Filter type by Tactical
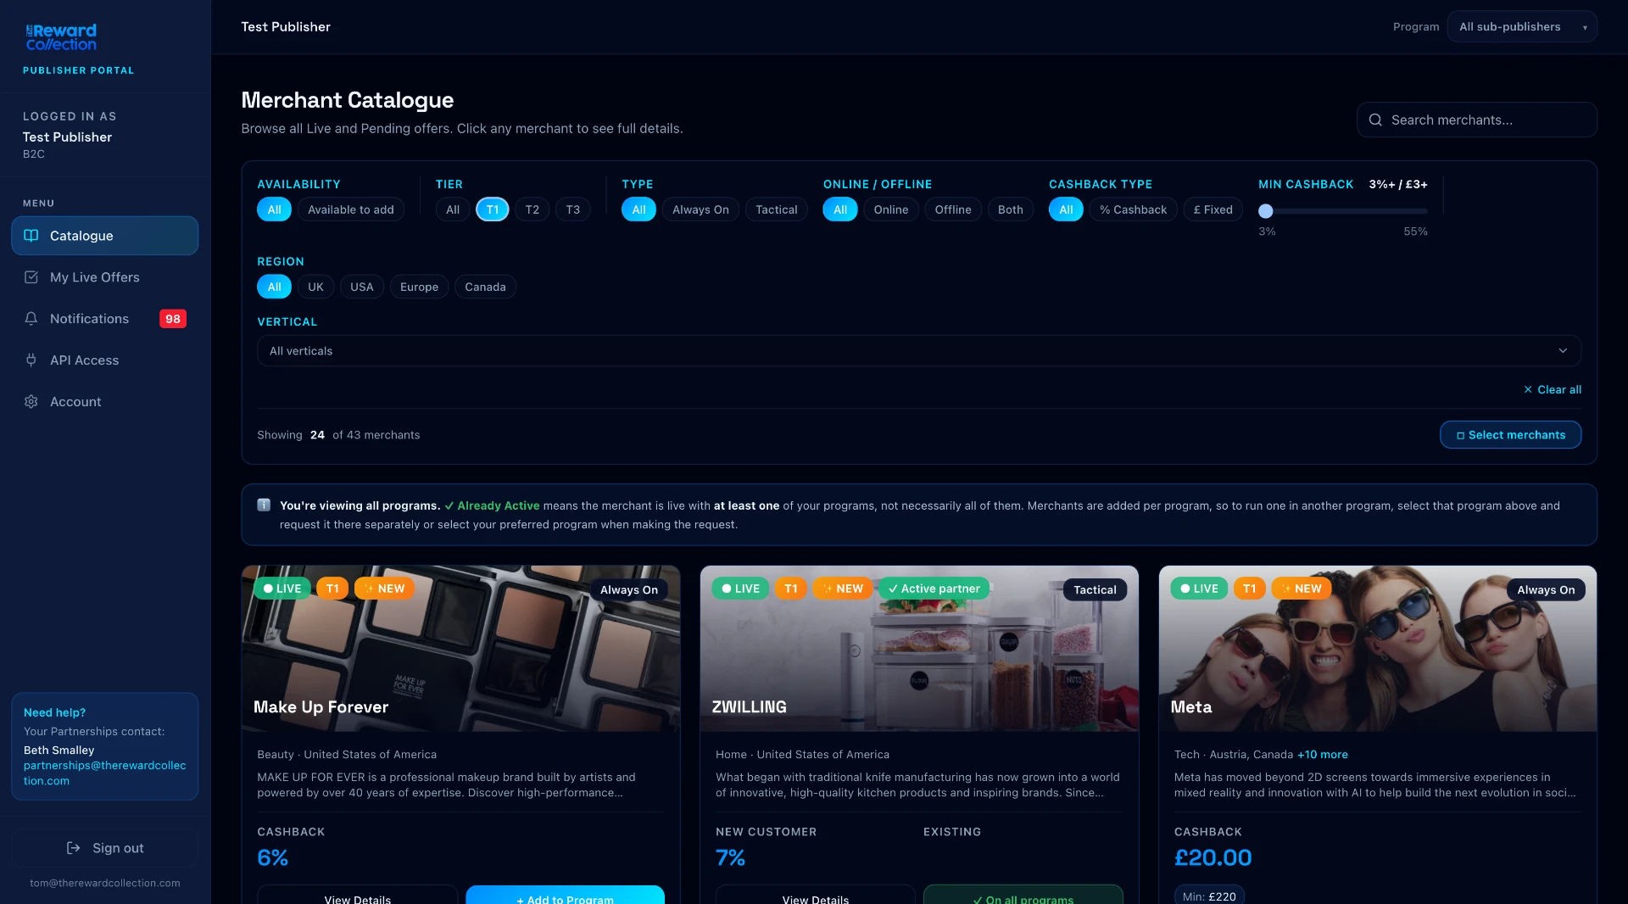 777,209
